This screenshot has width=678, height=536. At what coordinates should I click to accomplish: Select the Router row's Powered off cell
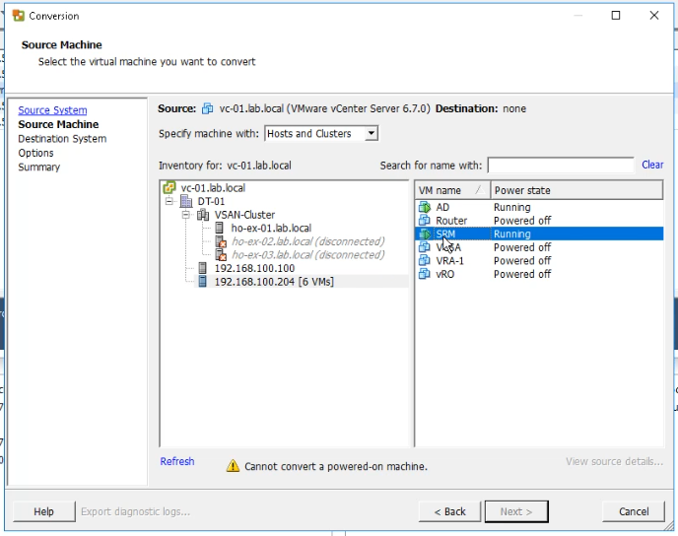pyautogui.click(x=522, y=221)
